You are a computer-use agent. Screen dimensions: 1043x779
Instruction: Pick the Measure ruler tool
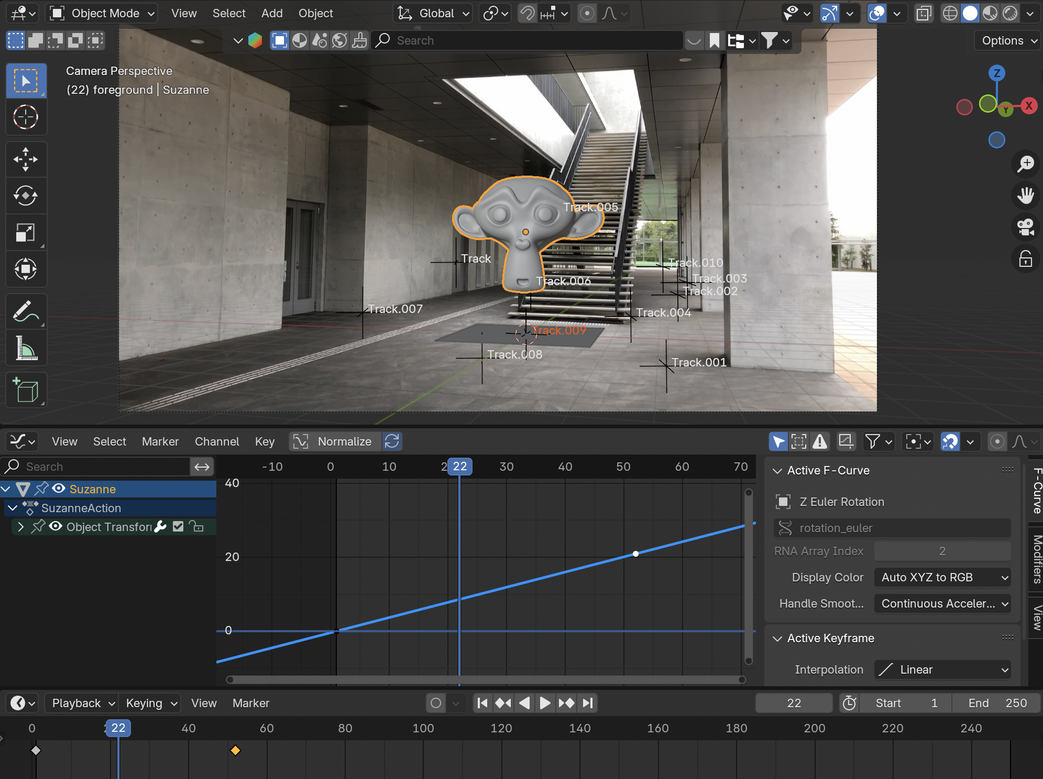[26, 348]
